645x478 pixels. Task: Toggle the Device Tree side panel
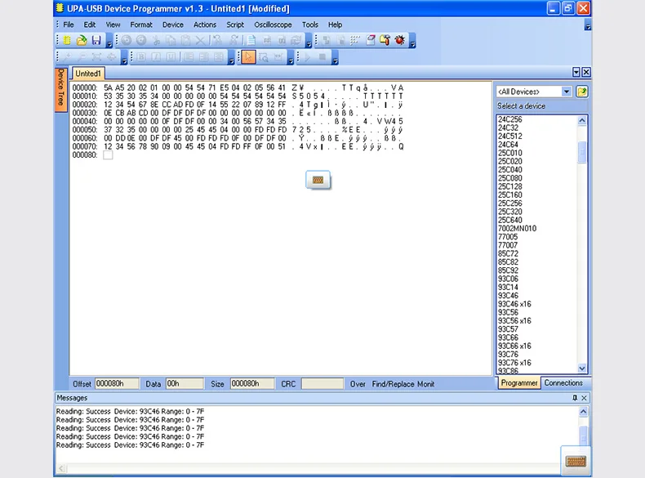[x=60, y=88]
